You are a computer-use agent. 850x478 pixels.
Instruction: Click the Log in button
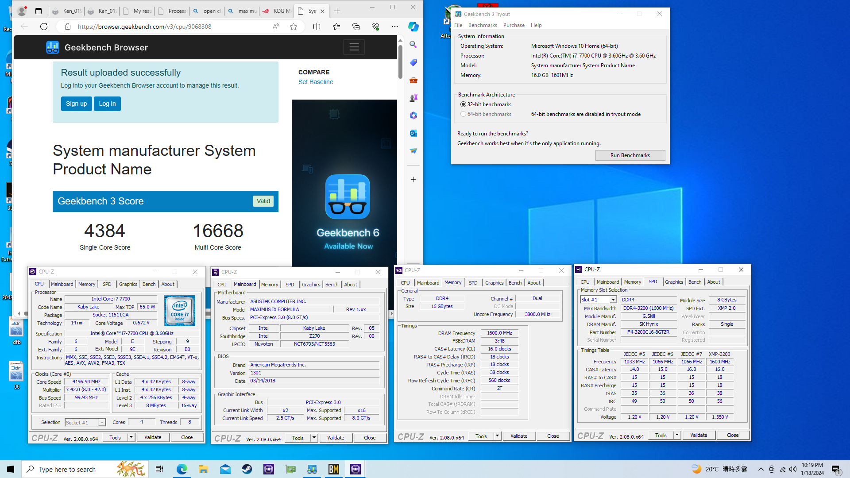pyautogui.click(x=107, y=104)
